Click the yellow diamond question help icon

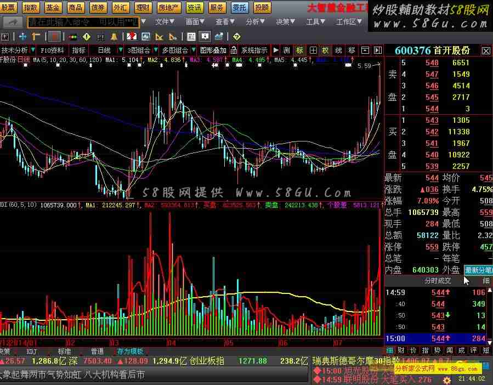pyautogui.click(x=236, y=37)
